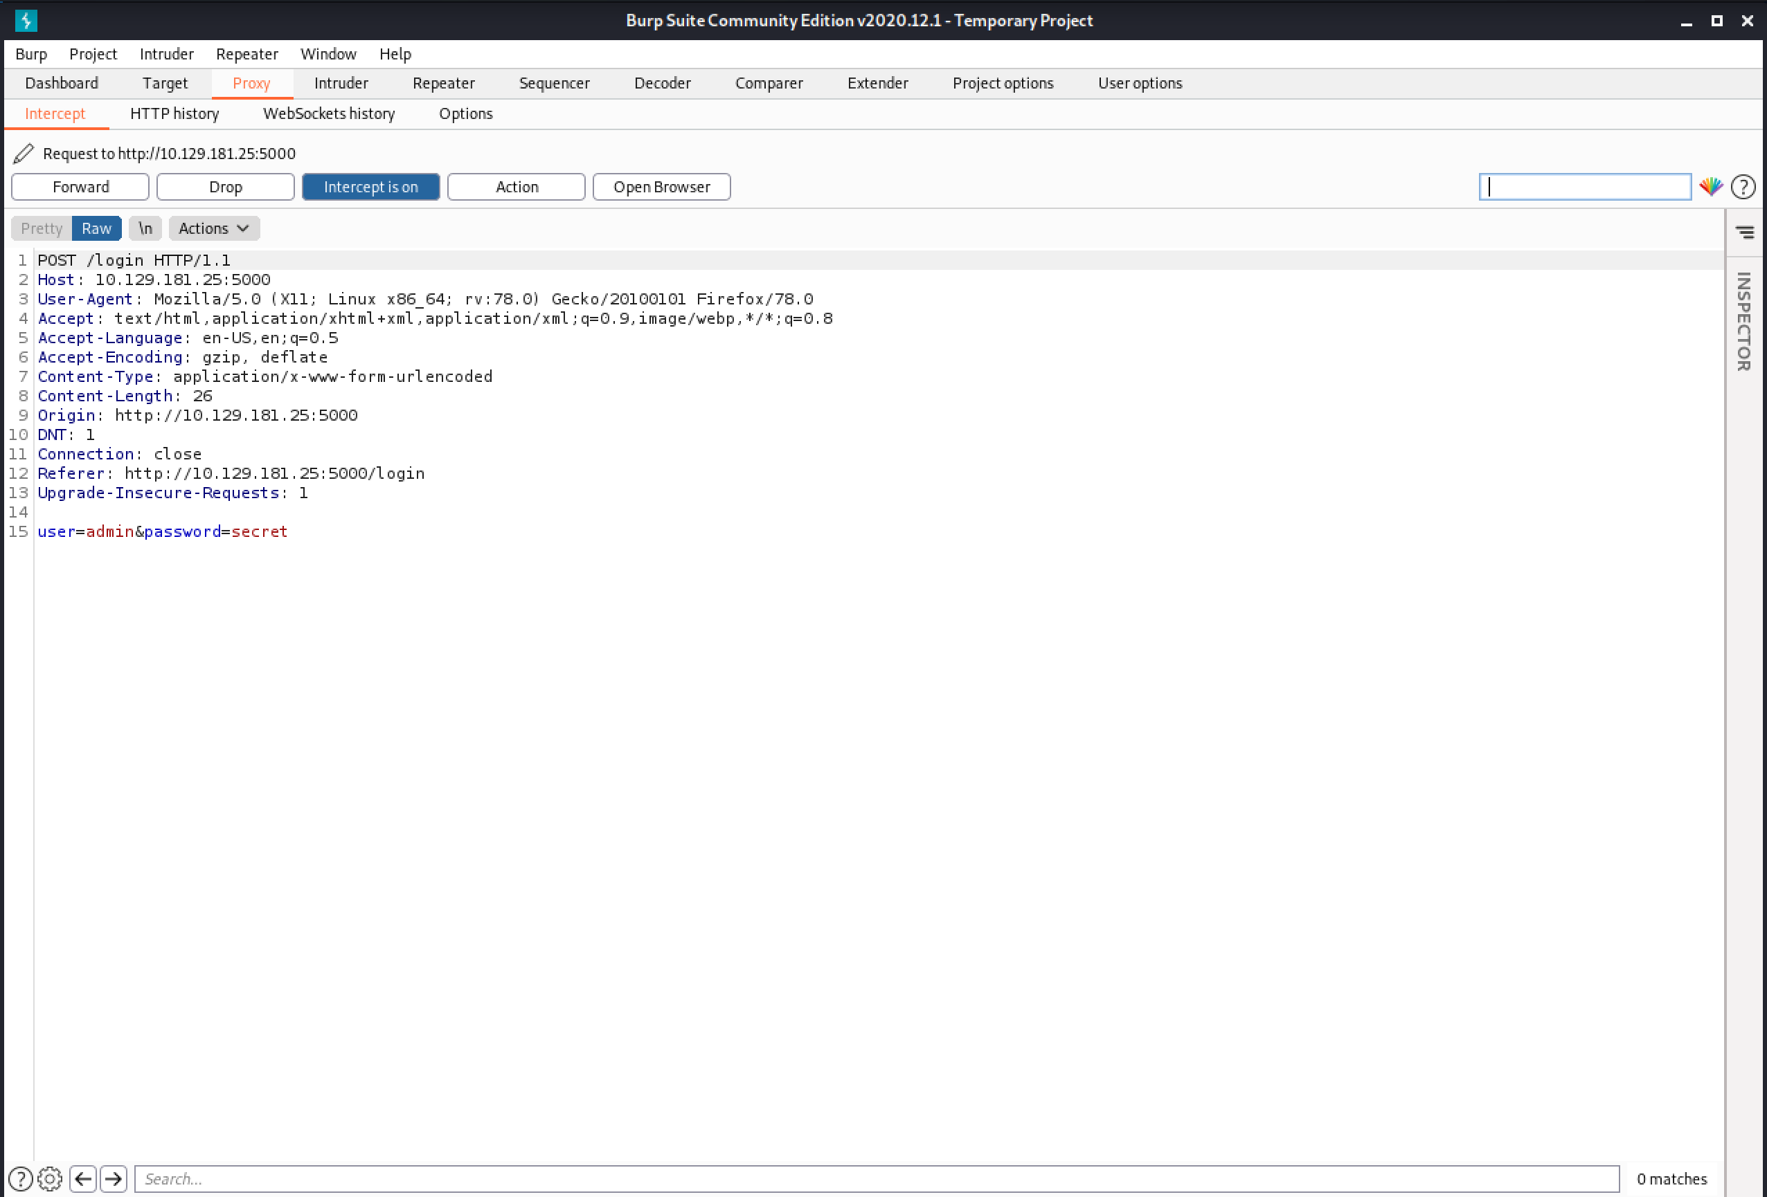Switch to Raw view
This screenshot has height=1197, width=1767.
96,229
